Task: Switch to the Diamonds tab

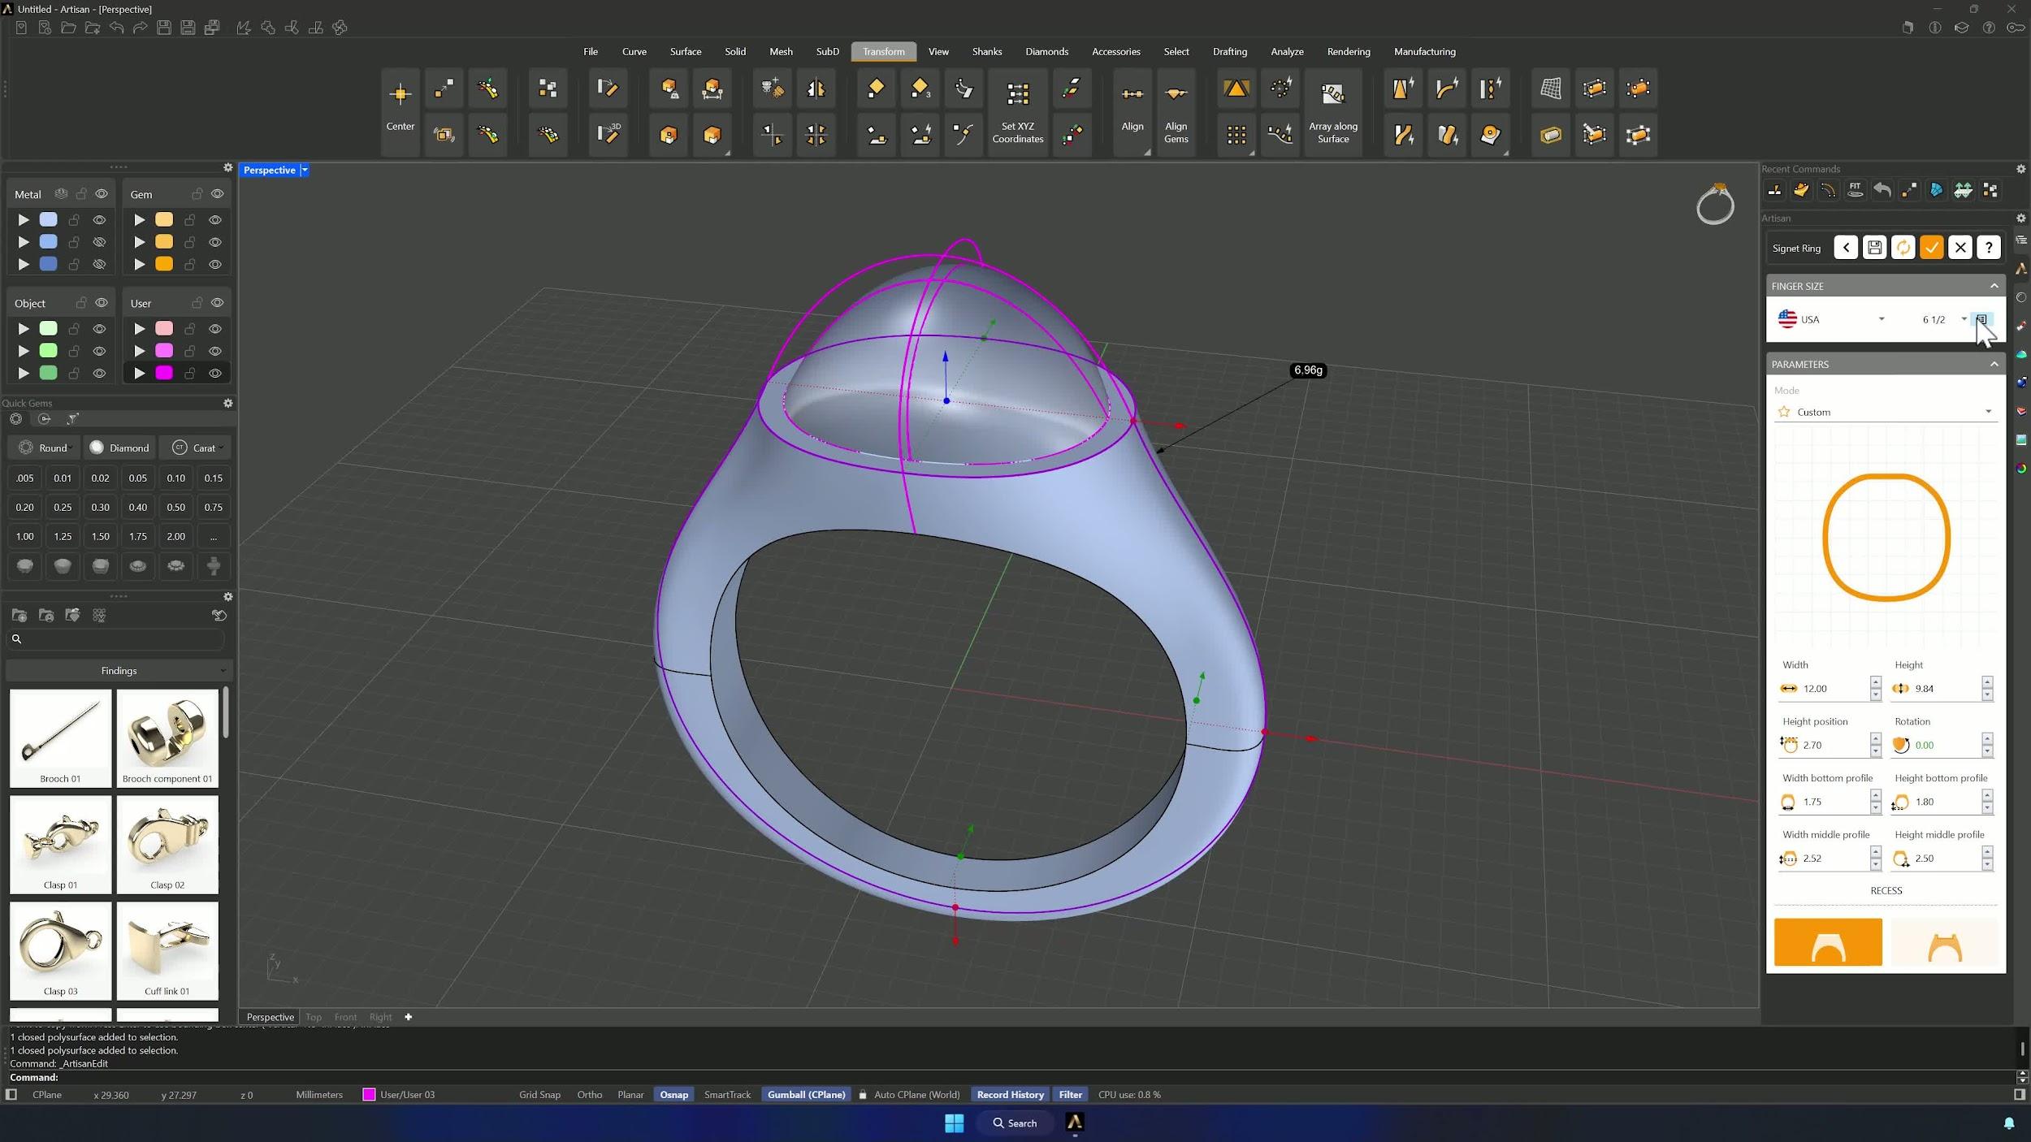Action: click(x=1046, y=51)
